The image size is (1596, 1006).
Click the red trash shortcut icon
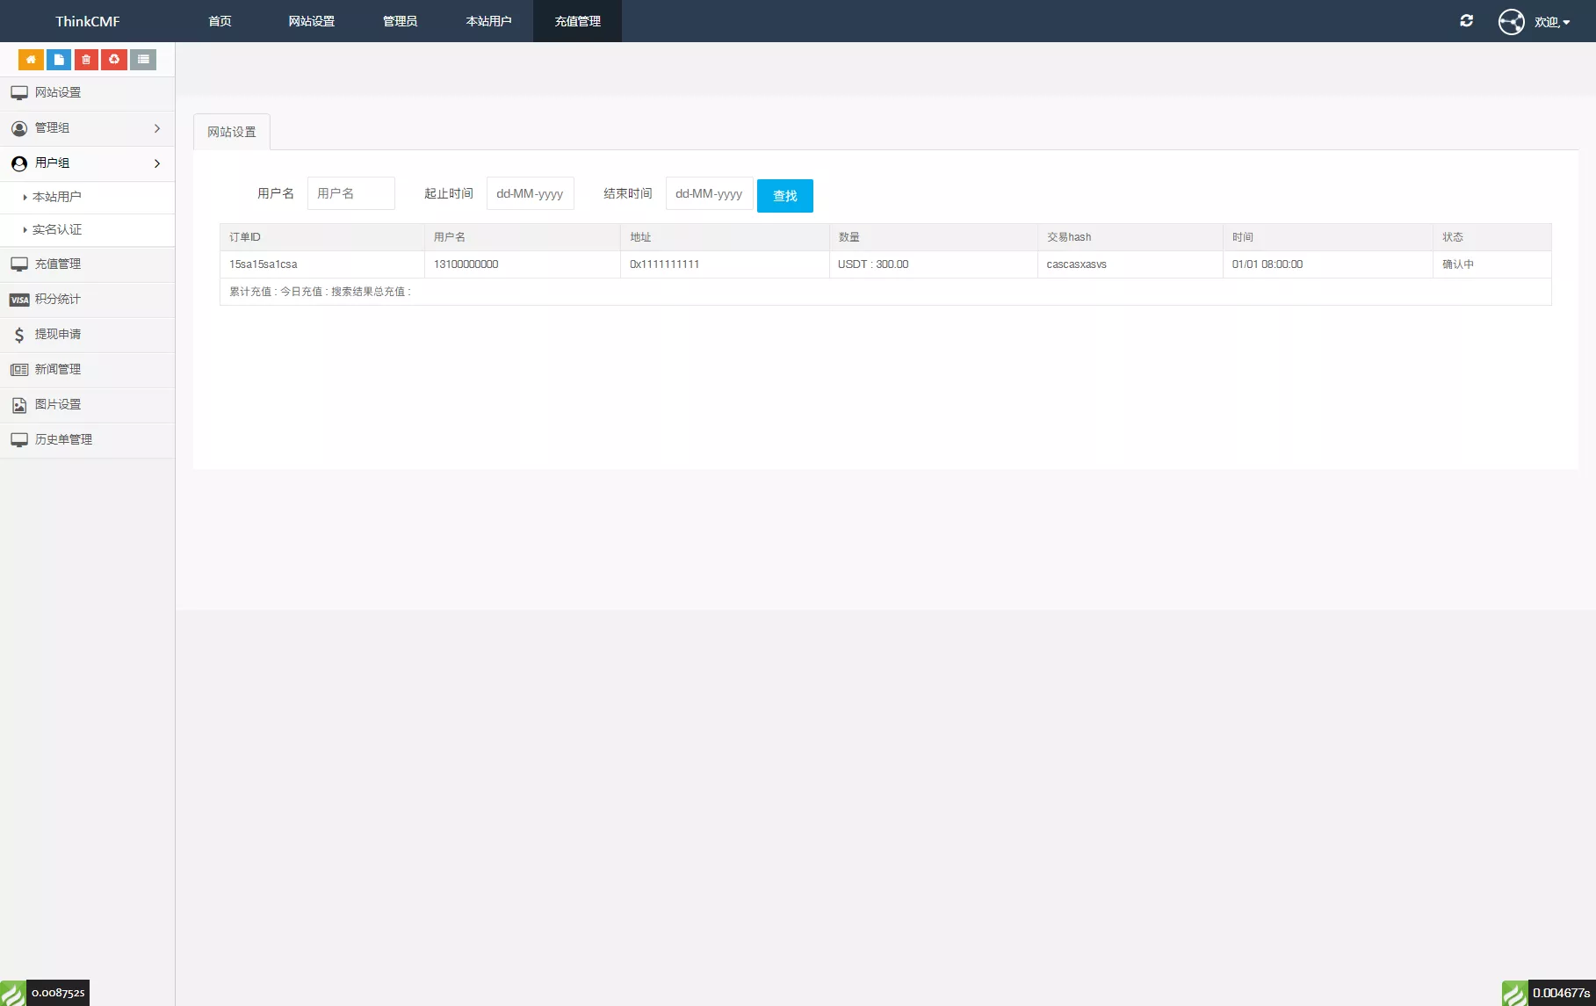[x=86, y=60]
